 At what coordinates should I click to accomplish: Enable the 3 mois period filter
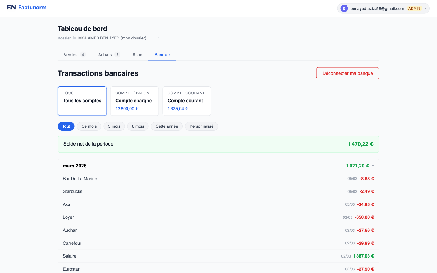pyautogui.click(x=114, y=126)
